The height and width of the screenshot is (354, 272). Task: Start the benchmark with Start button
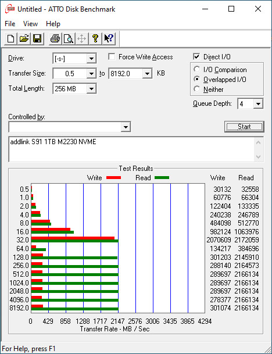tap(244, 127)
